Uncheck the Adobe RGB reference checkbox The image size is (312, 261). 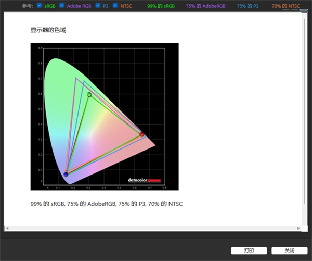(x=62, y=6)
